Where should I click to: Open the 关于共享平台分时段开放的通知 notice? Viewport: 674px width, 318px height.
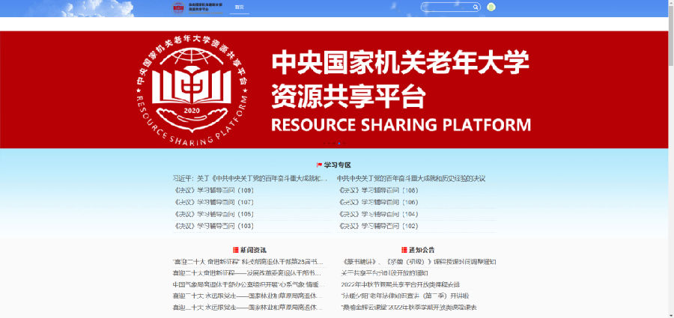point(385,273)
